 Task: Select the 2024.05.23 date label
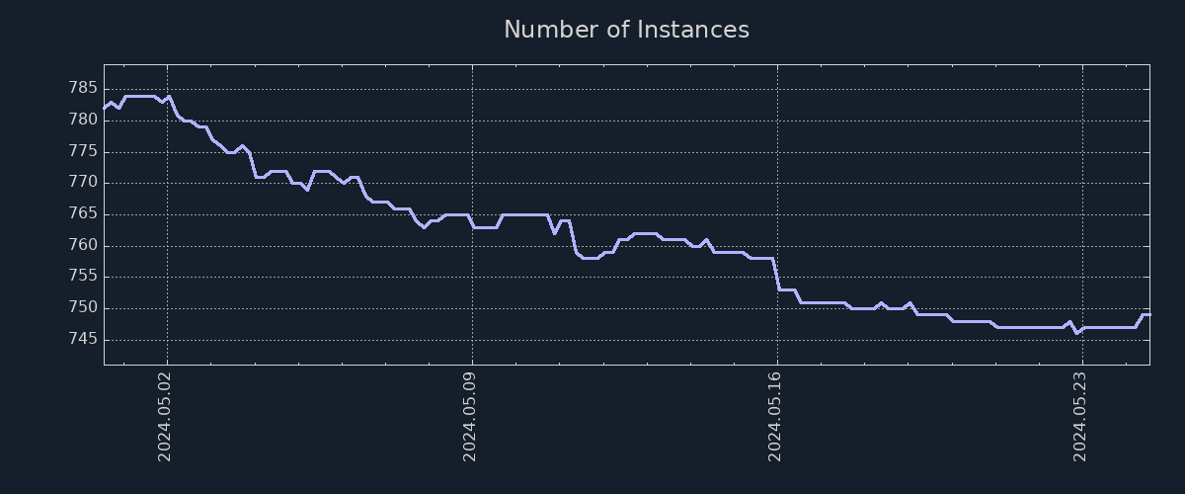(x=1081, y=417)
